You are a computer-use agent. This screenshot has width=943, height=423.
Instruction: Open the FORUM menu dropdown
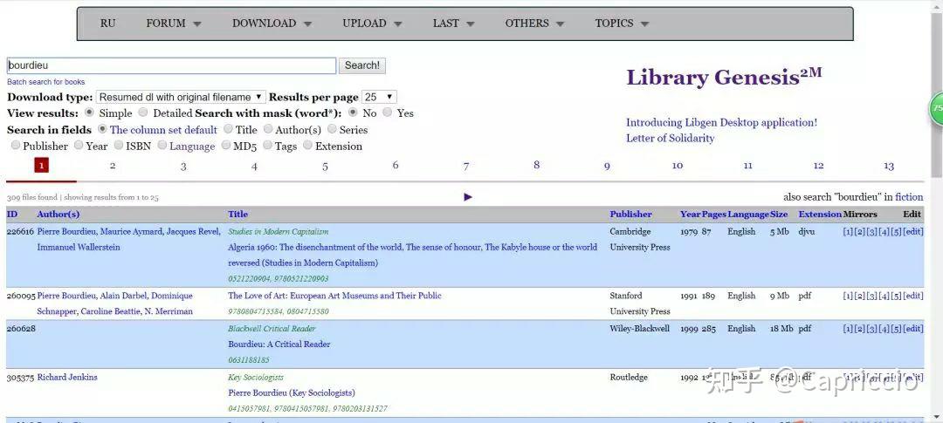[174, 24]
